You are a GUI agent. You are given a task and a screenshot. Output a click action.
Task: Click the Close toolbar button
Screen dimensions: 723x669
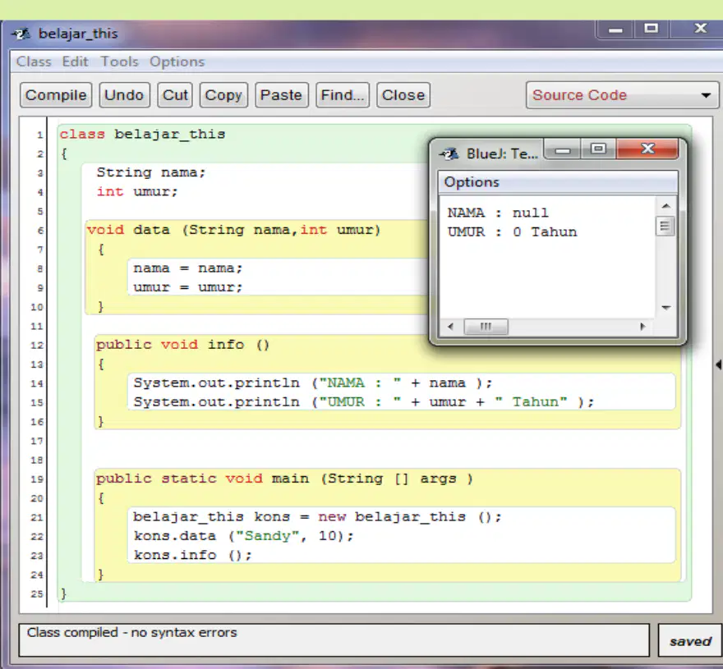[403, 95]
